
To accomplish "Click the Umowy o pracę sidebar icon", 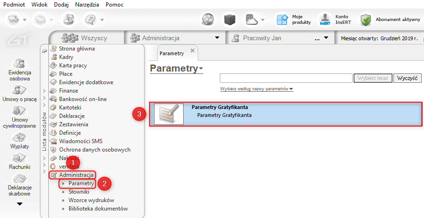I will 20,89.
